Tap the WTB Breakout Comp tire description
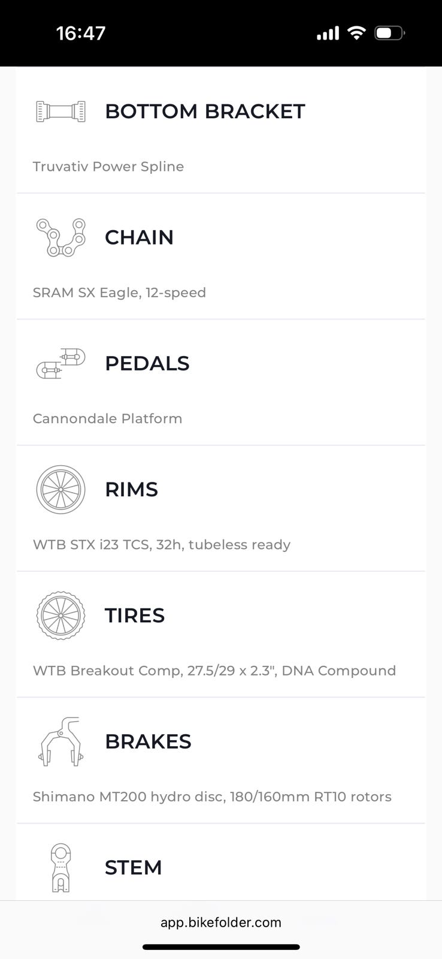Image resolution: width=442 pixels, height=959 pixels. click(214, 671)
